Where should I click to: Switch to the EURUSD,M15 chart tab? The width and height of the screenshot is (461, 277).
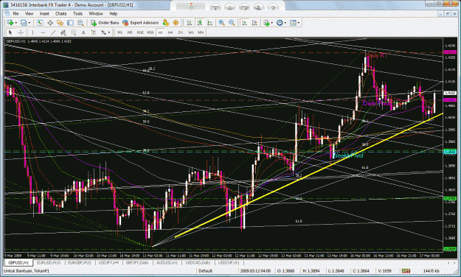[x=49, y=262]
